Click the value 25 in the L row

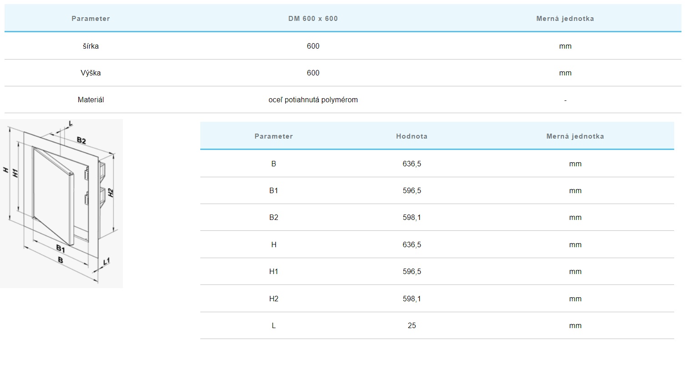412,325
